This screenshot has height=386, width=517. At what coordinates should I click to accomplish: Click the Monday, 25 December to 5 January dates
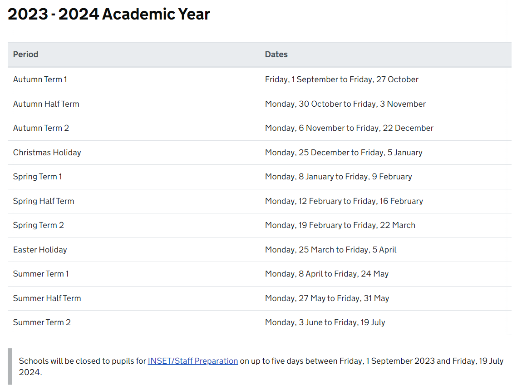point(344,153)
